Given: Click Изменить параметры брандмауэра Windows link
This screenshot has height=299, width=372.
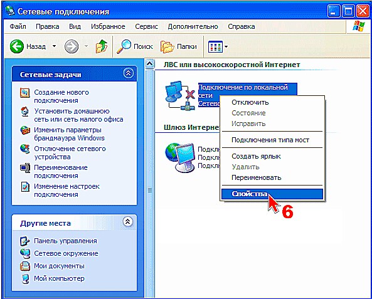Looking at the screenshot, I should (69, 134).
